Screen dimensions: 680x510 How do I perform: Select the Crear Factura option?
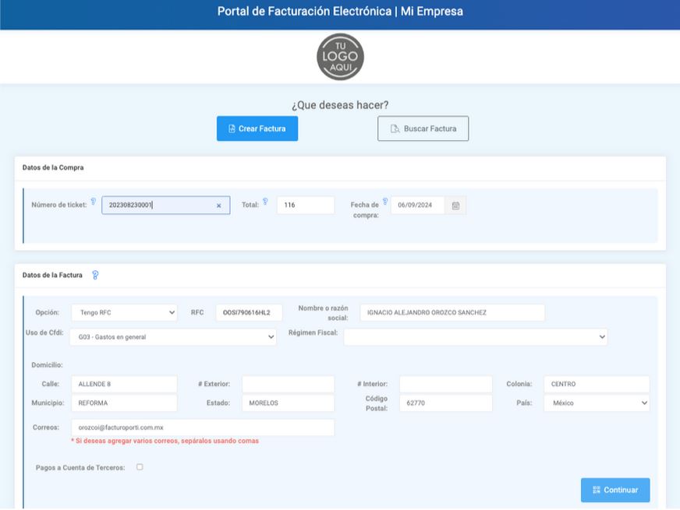click(257, 128)
